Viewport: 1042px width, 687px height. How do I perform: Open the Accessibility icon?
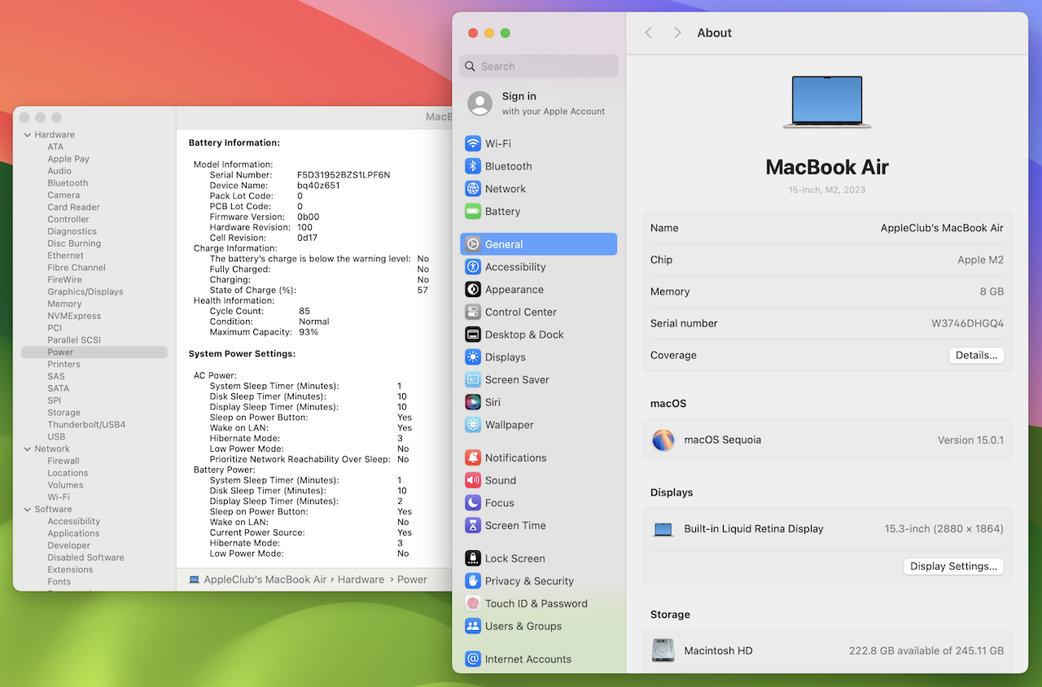coord(473,267)
